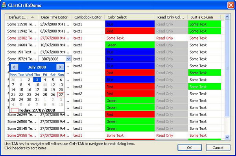236x156 pixels.
Task: Click the vertical scrollbar thumb
Action: [227, 68]
